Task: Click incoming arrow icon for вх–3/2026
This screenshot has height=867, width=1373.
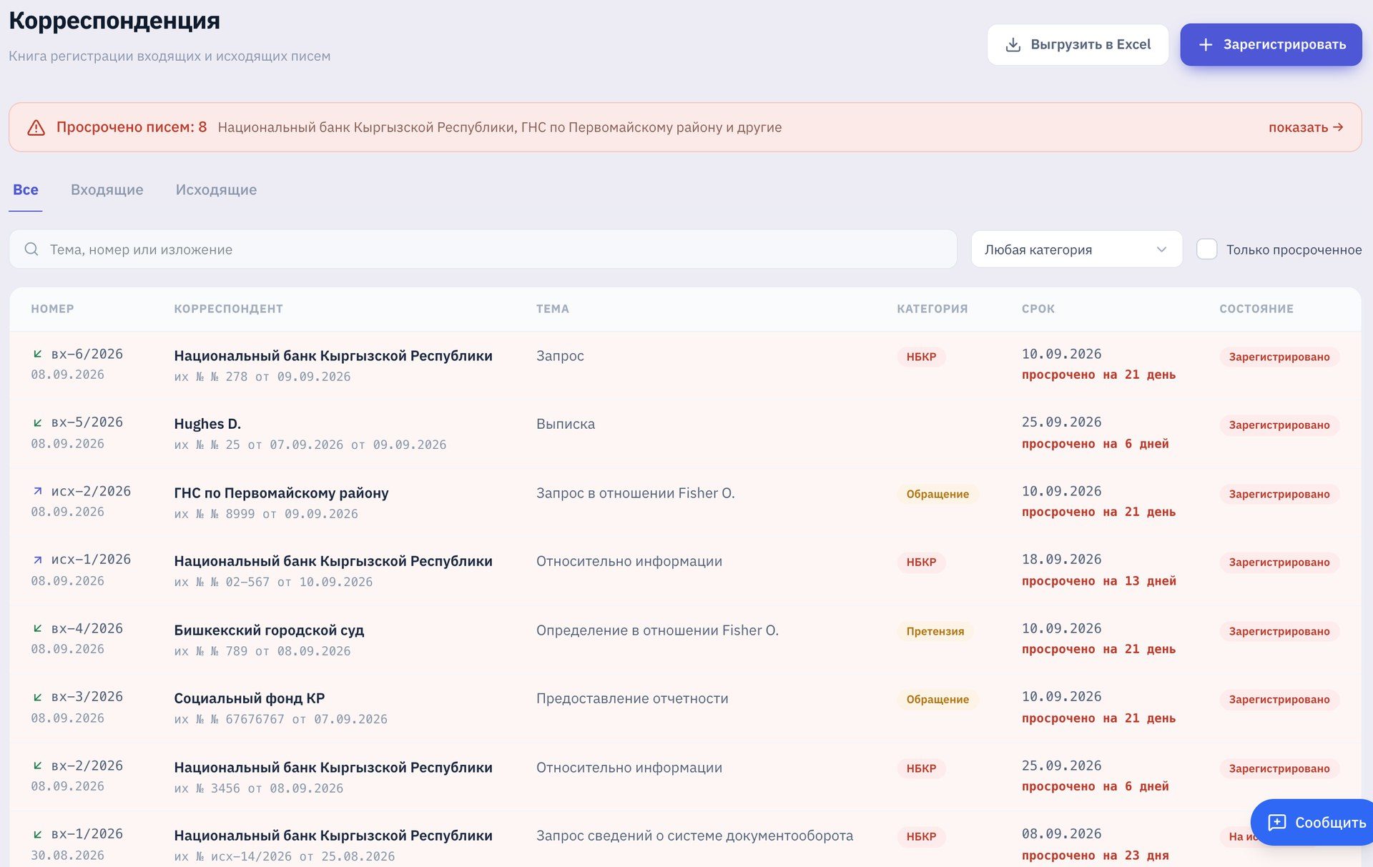Action: point(38,697)
